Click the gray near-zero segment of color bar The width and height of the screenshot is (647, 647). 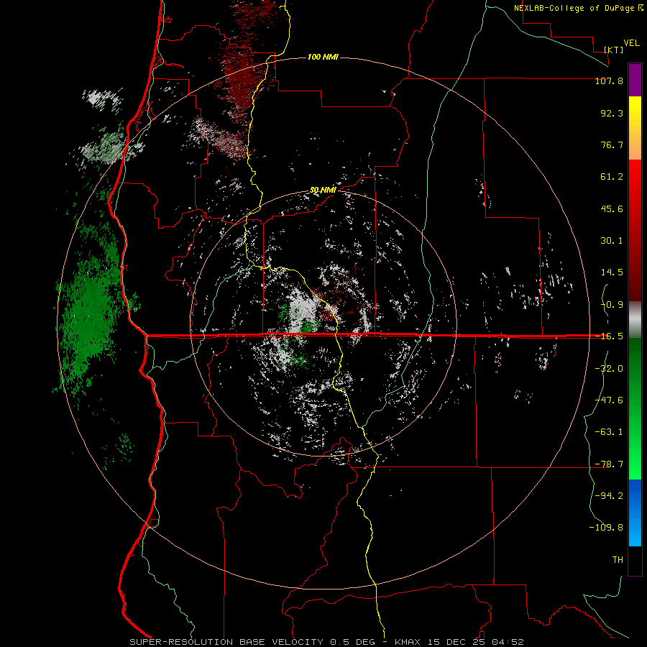click(x=635, y=320)
